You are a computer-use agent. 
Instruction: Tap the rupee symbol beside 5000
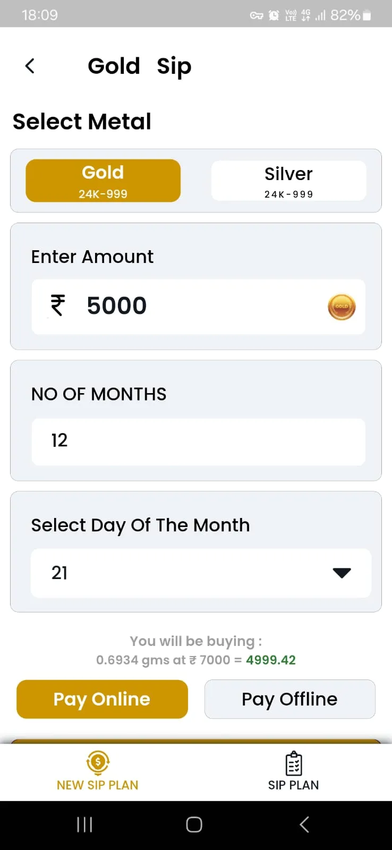pyautogui.click(x=57, y=305)
